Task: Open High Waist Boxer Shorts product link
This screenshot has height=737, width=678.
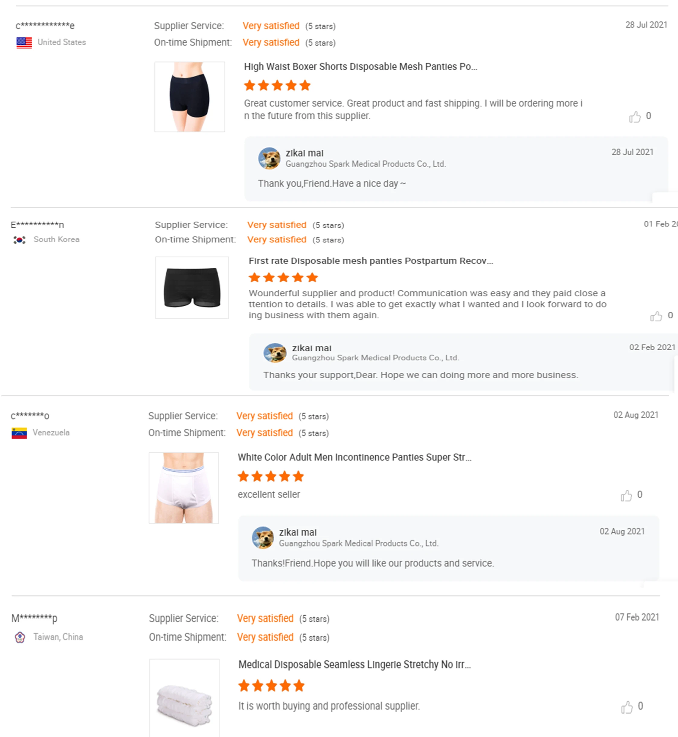Action: point(360,67)
